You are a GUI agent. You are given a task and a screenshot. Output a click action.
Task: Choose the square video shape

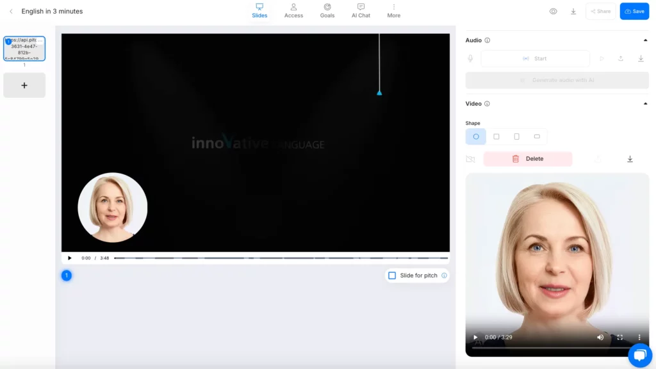click(496, 136)
